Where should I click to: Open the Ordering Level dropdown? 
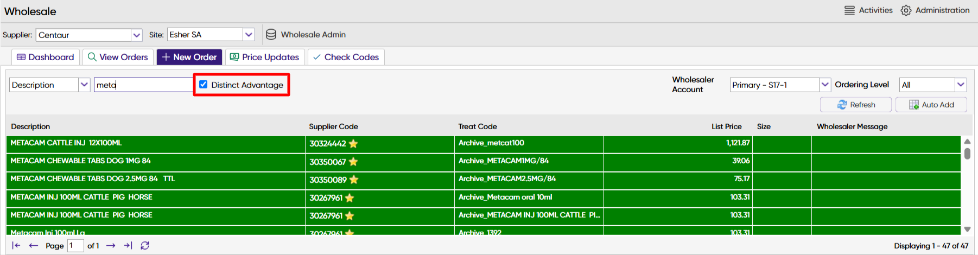[961, 85]
